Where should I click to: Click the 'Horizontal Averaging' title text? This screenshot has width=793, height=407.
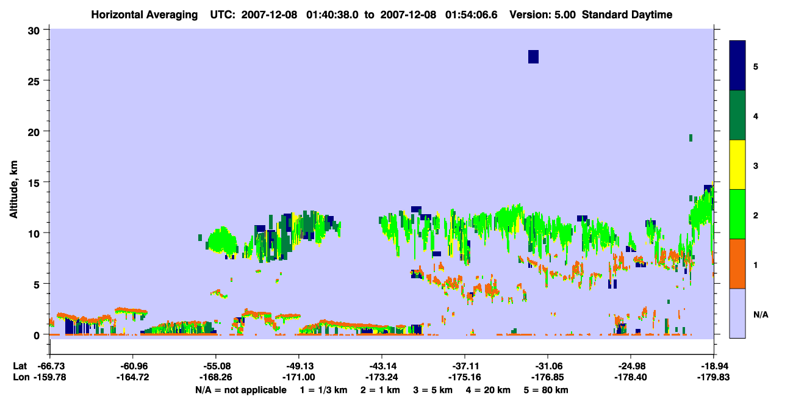coord(145,15)
